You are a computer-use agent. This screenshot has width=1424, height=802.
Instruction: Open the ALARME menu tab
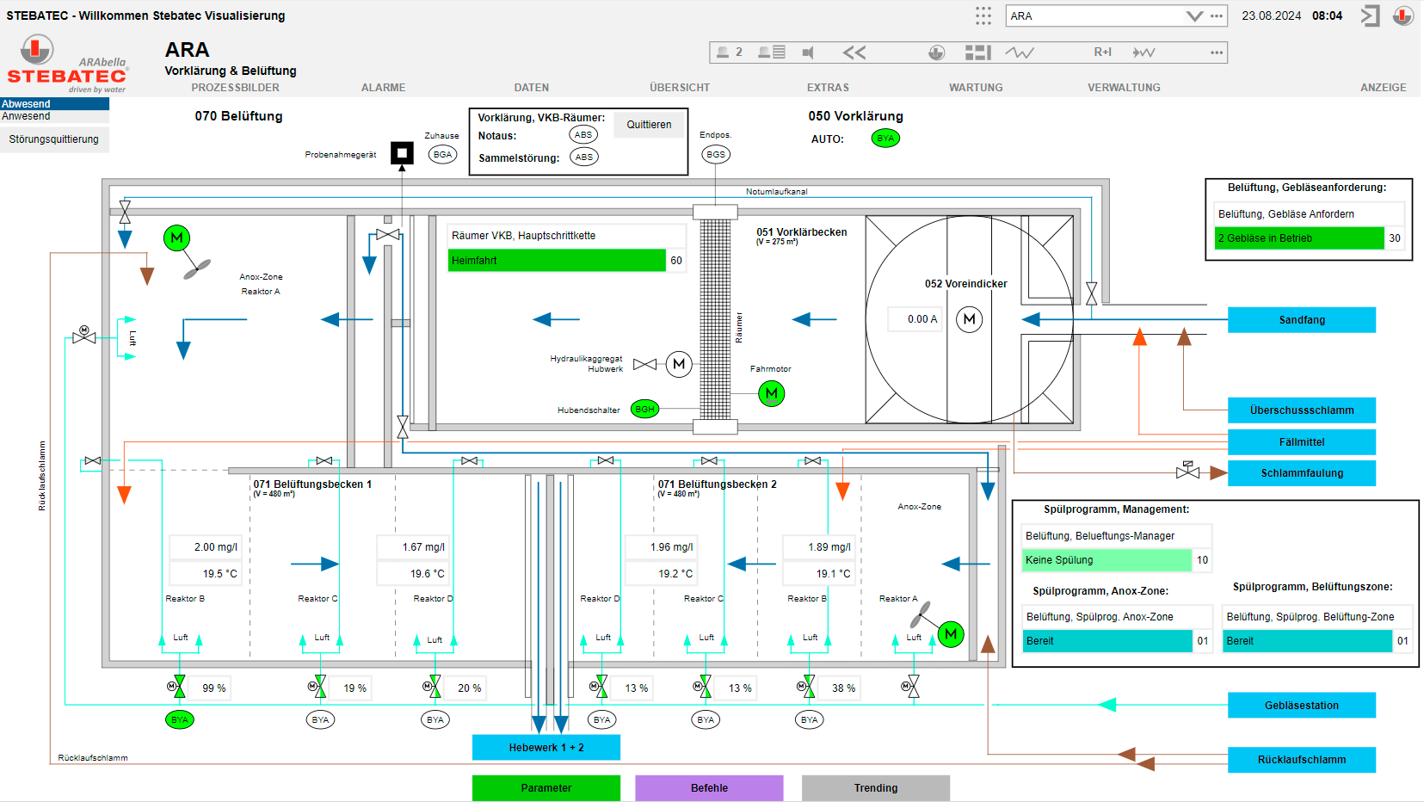tap(383, 88)
